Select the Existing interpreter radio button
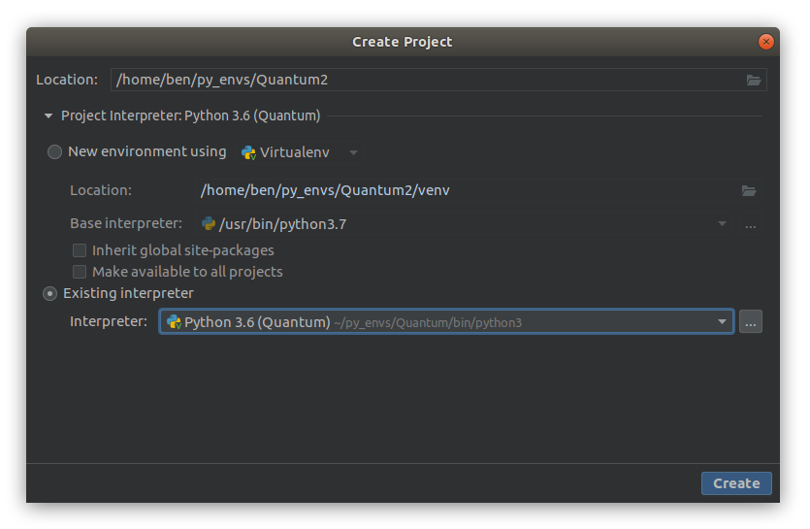Image resolution: width=810 pixels, height=529 pixels. point(49,293)
